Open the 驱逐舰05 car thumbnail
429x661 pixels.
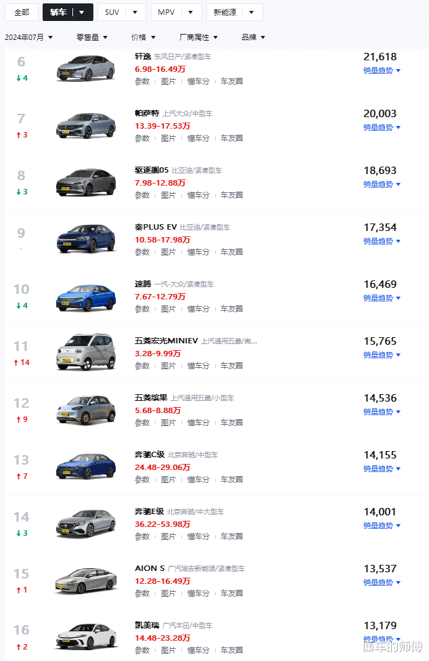(x=86, y=182)
